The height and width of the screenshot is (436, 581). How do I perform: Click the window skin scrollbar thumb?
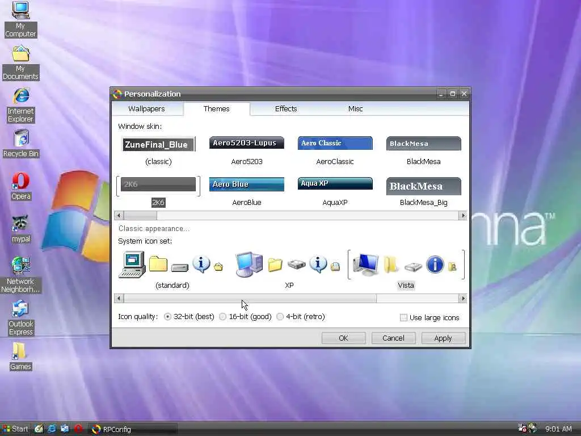140,215
